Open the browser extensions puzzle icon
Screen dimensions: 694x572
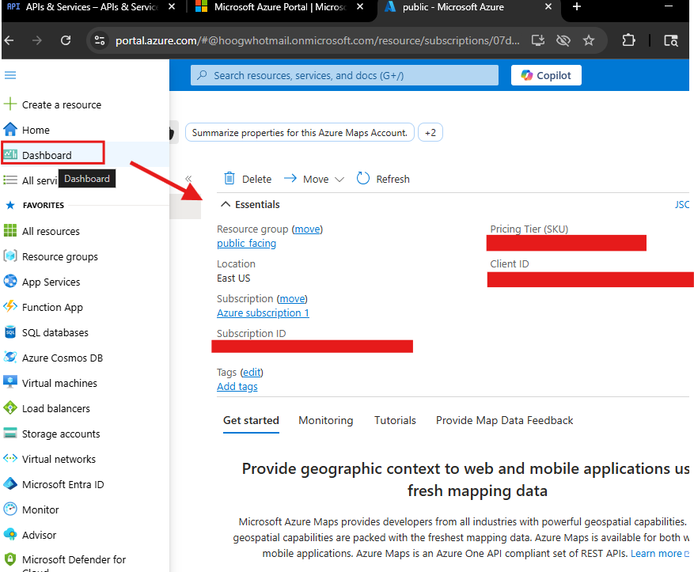pos(628,40)
